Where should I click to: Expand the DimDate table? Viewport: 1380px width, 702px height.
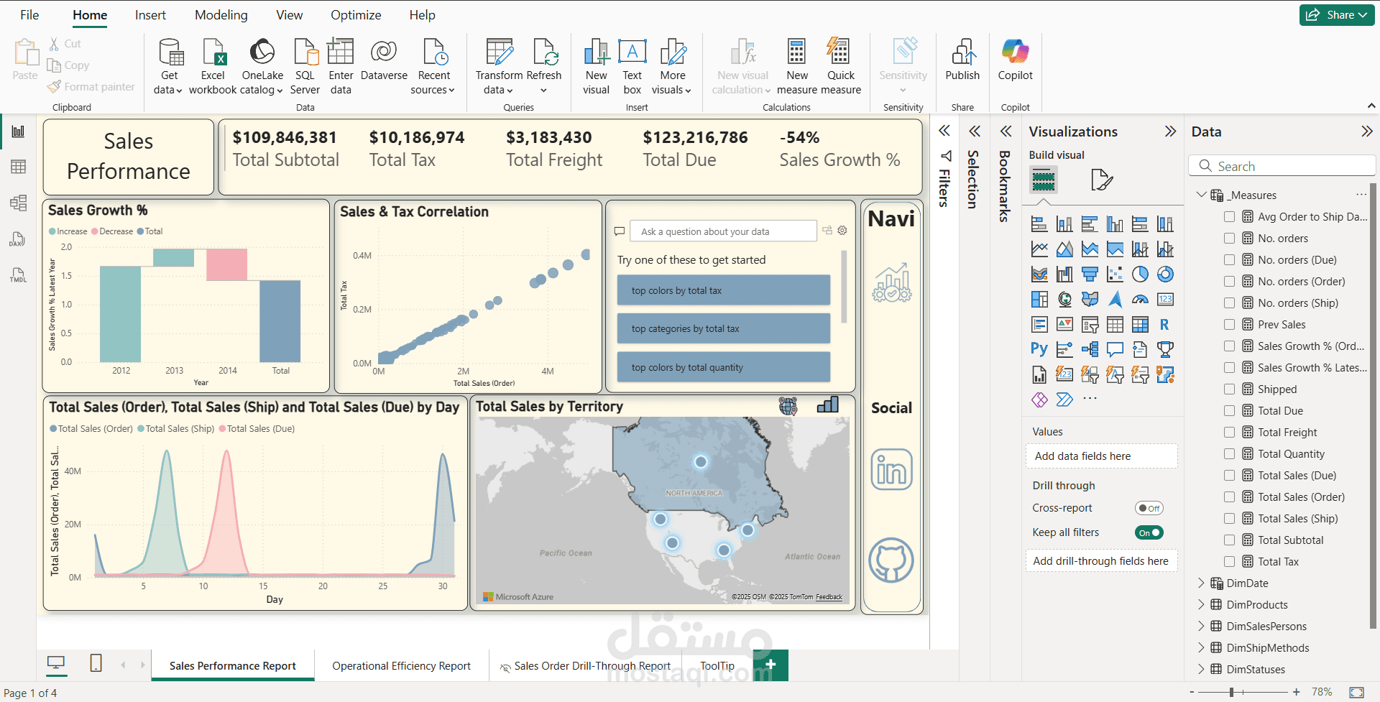pyautogui.click(x=1201, y=583)
